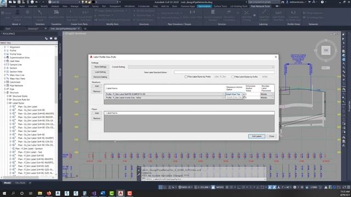
Task: Add a new drawing tab with the plus icon
Action: click(85, 28)
